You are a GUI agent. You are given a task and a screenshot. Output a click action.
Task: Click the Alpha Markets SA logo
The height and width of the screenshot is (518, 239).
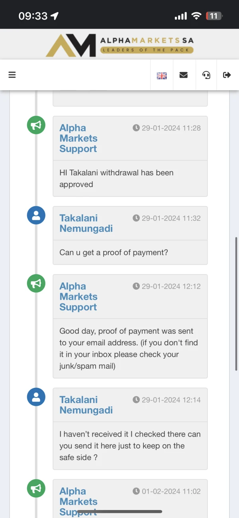[x=119, y=45]
